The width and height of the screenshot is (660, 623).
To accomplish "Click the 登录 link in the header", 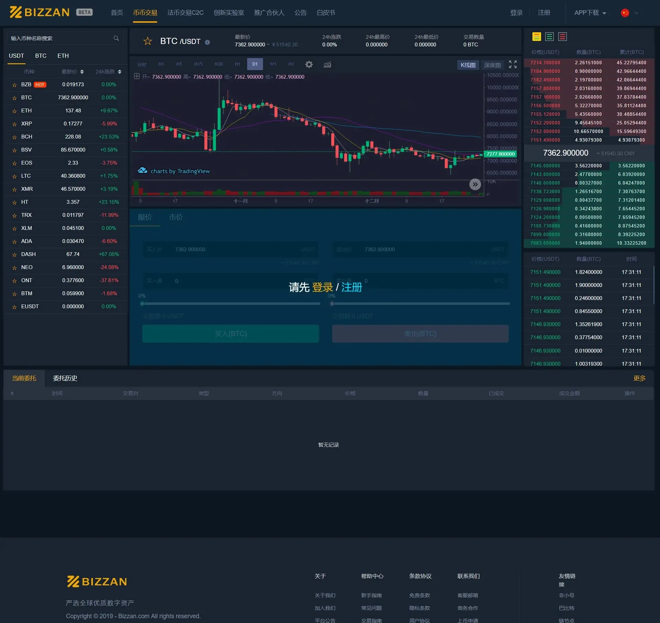I will pyautogui.click(x=516, y=13).
